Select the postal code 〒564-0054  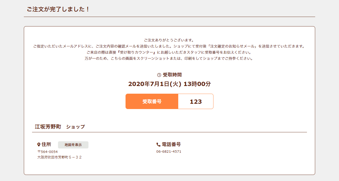click(48, 152)
